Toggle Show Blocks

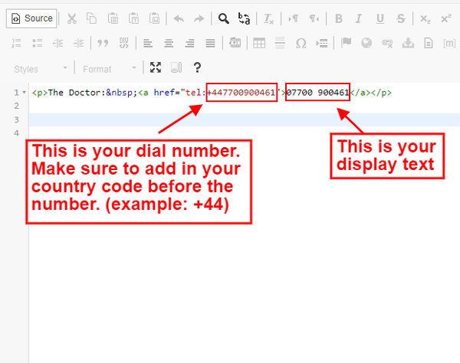tap(176, 67)
